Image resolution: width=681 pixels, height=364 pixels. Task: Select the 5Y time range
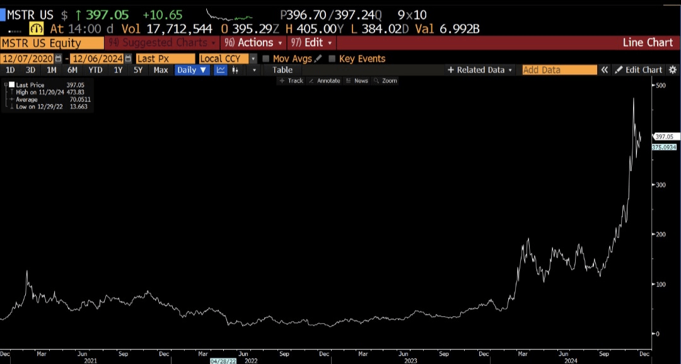[137, 70]
